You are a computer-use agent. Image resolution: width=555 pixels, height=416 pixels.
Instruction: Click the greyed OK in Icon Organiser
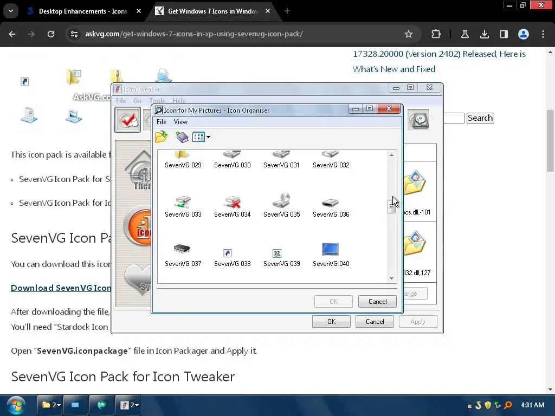pos(333,301)
